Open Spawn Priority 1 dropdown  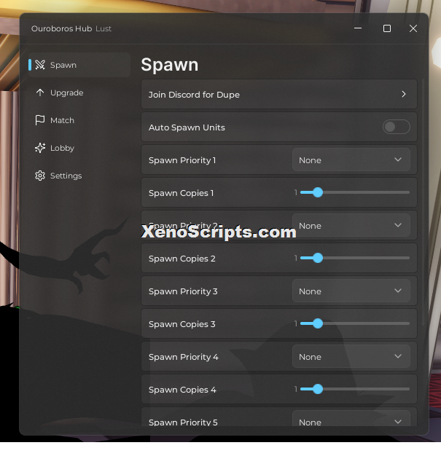point(351,160)
